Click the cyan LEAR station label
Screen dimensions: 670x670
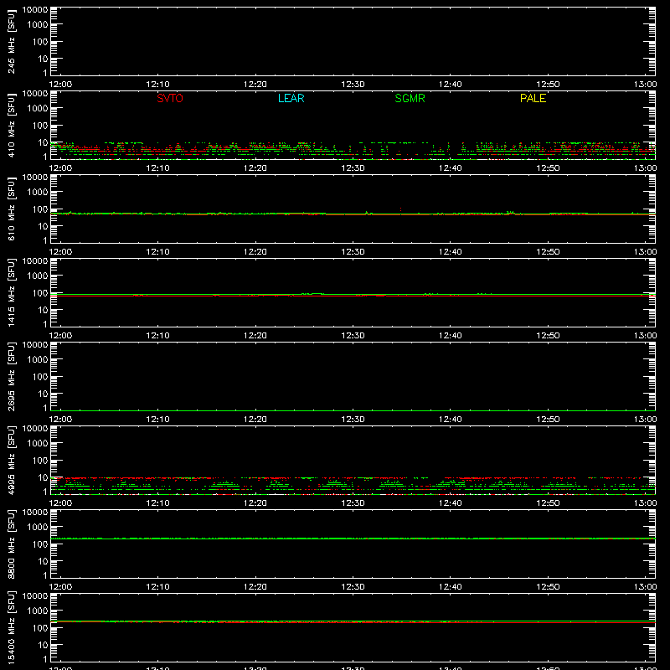tap(291, 98)
